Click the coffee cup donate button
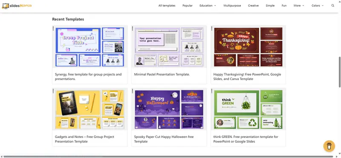Viewport: 341px width, 158px height. pyautogui.click(x=329, y=146)
